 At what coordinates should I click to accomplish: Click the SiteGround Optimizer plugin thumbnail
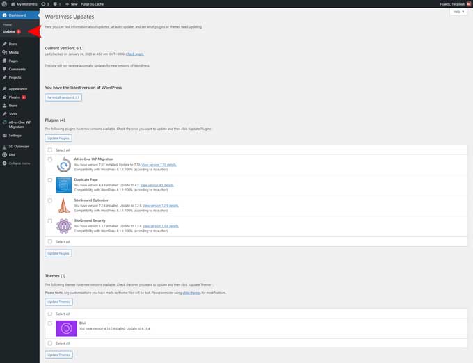64,205
